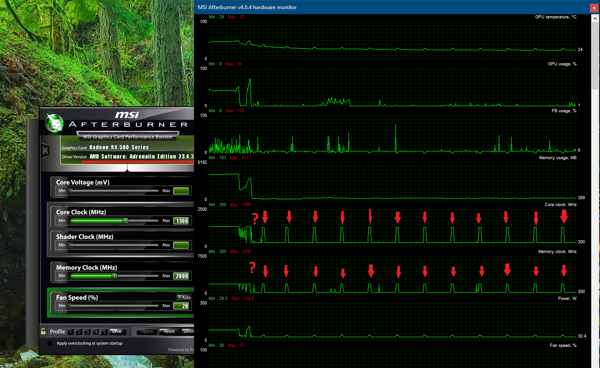Click the Fan Speed value field showing 20

[x=182, y=306]
